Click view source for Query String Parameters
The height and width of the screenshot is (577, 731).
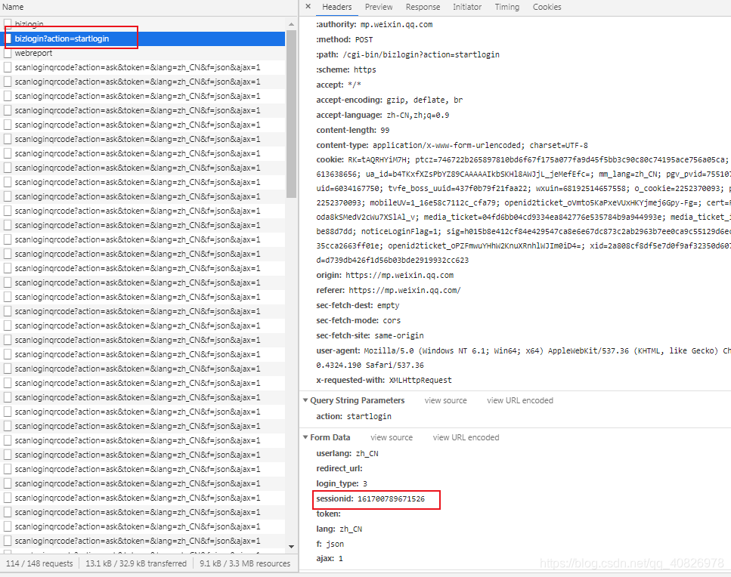click(445, 400)
